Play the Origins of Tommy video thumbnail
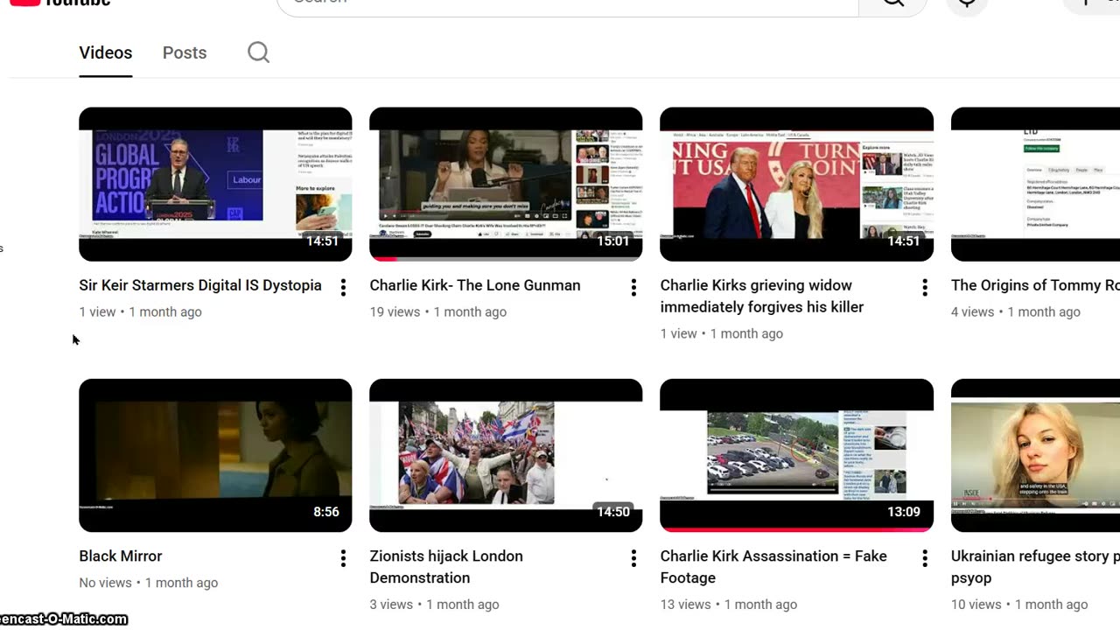 click(1035, 184)
